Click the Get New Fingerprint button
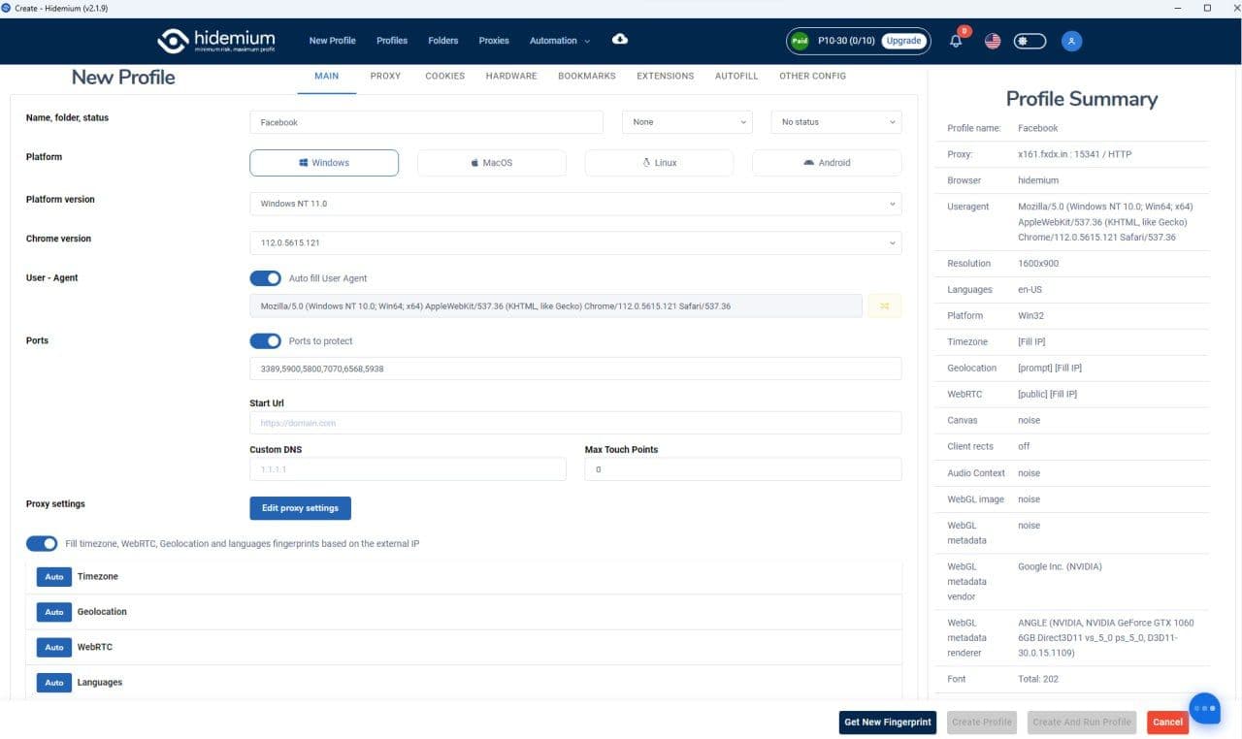 click(x=888, y=722)
